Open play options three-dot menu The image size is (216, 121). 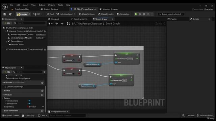(x=152, y=14)
